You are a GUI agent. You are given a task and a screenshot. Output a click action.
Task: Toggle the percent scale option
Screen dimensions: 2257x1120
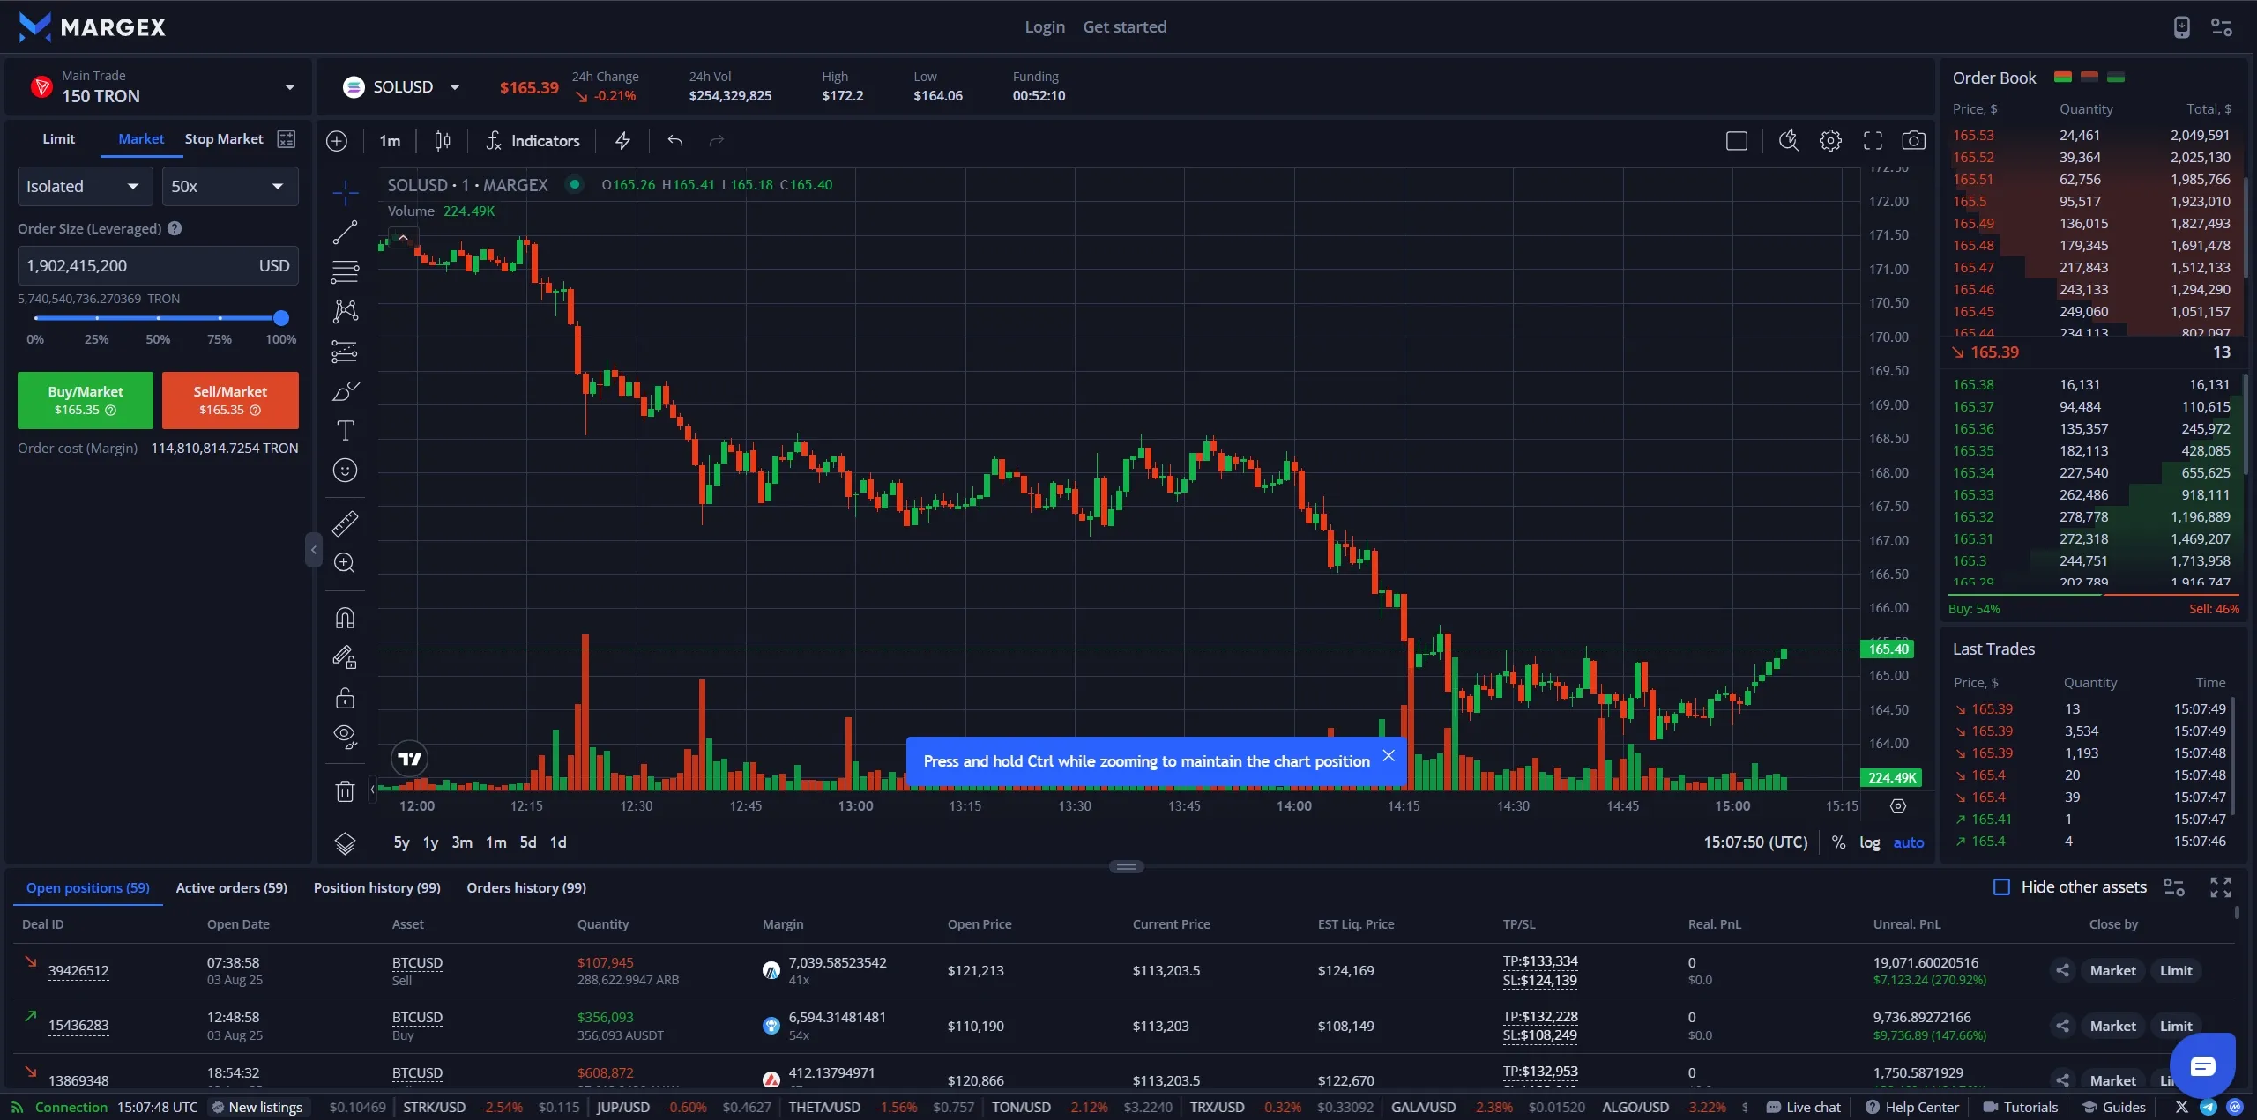[1838, 842]
